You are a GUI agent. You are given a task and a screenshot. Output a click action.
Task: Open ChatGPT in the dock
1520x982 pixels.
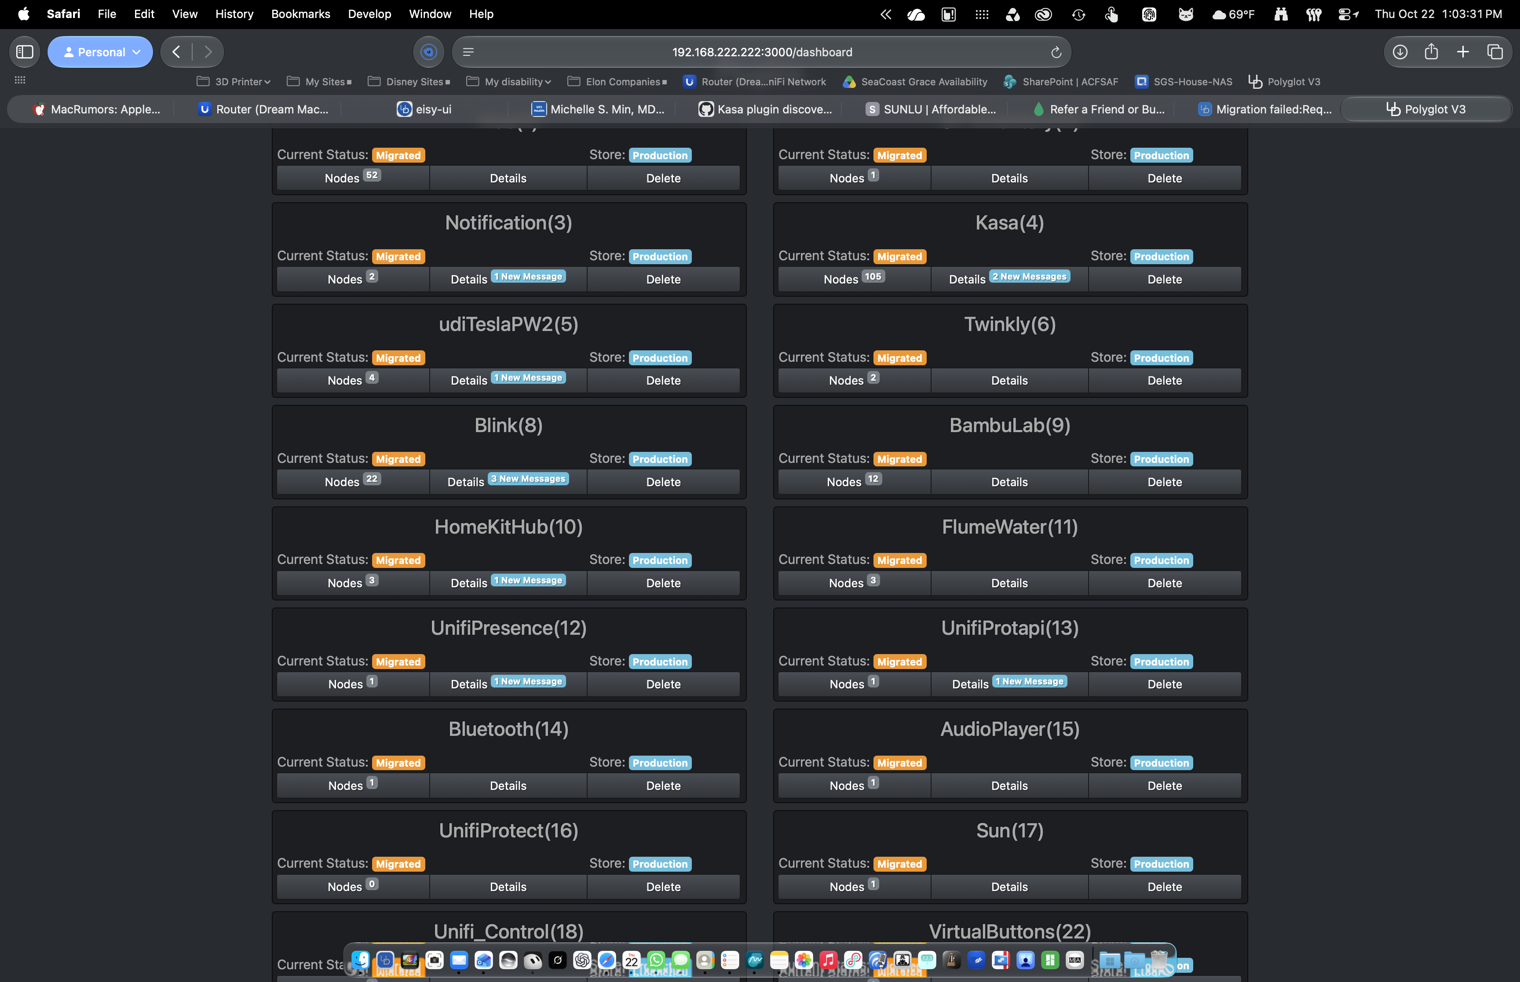click(582, 960)
